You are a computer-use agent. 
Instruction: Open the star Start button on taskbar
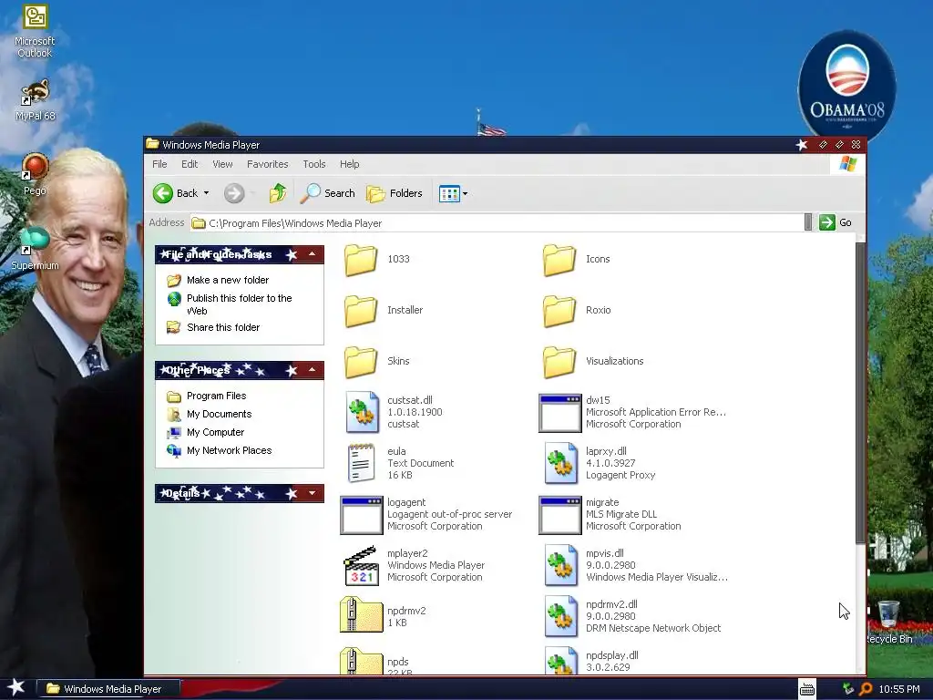pos(15,688)
